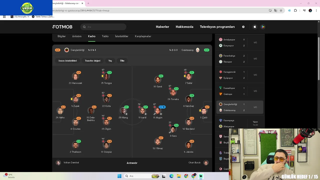
Task: Open the Karagümrük vs Eyüpspor match
Action: tap(240, 75)
